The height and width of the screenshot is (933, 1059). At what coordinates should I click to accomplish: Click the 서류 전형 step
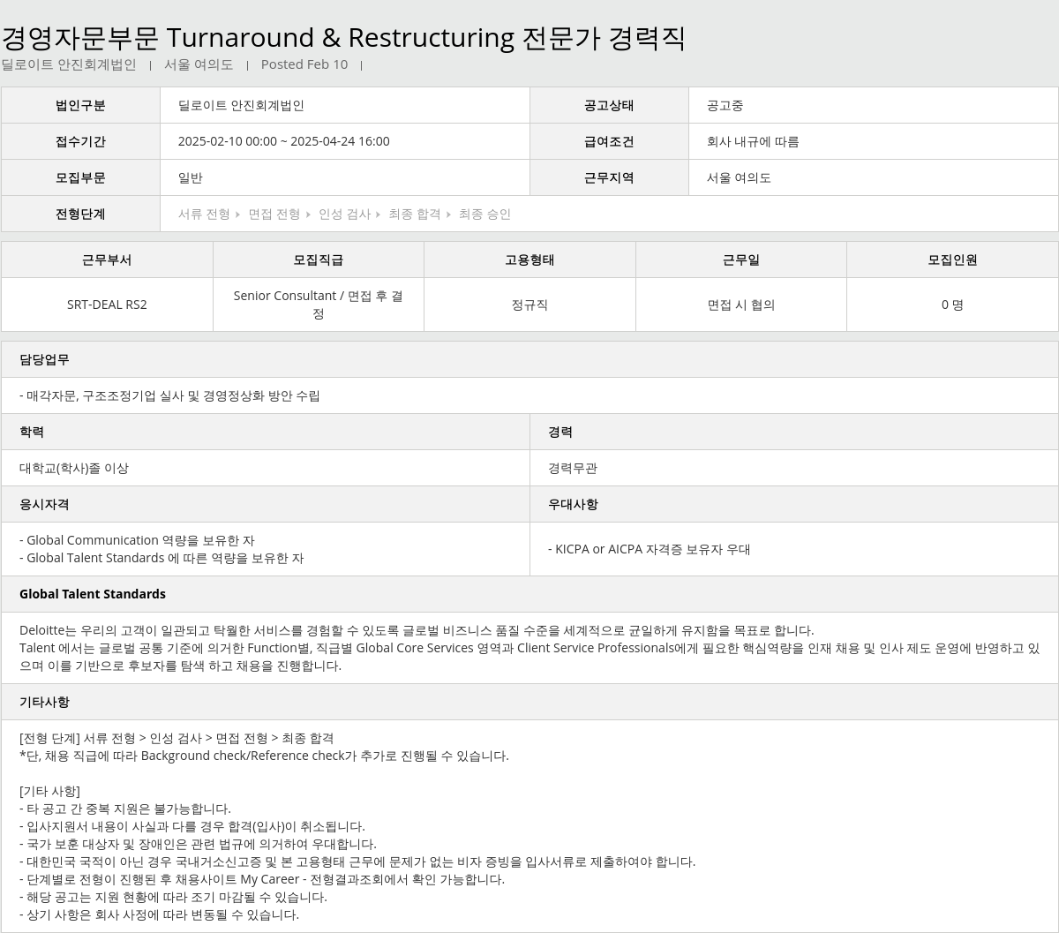[204, 214]
